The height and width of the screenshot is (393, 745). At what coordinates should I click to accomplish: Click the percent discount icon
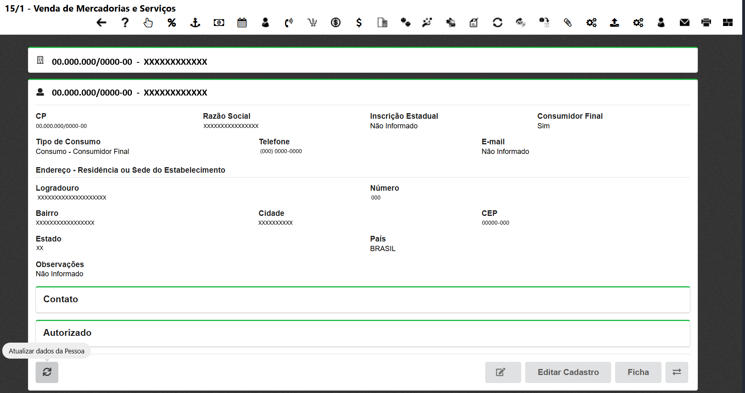coord(172,23)
